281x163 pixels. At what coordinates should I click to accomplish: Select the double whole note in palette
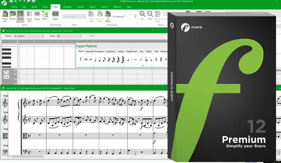point(86,59)
